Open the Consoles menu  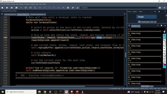click(27, 4)
